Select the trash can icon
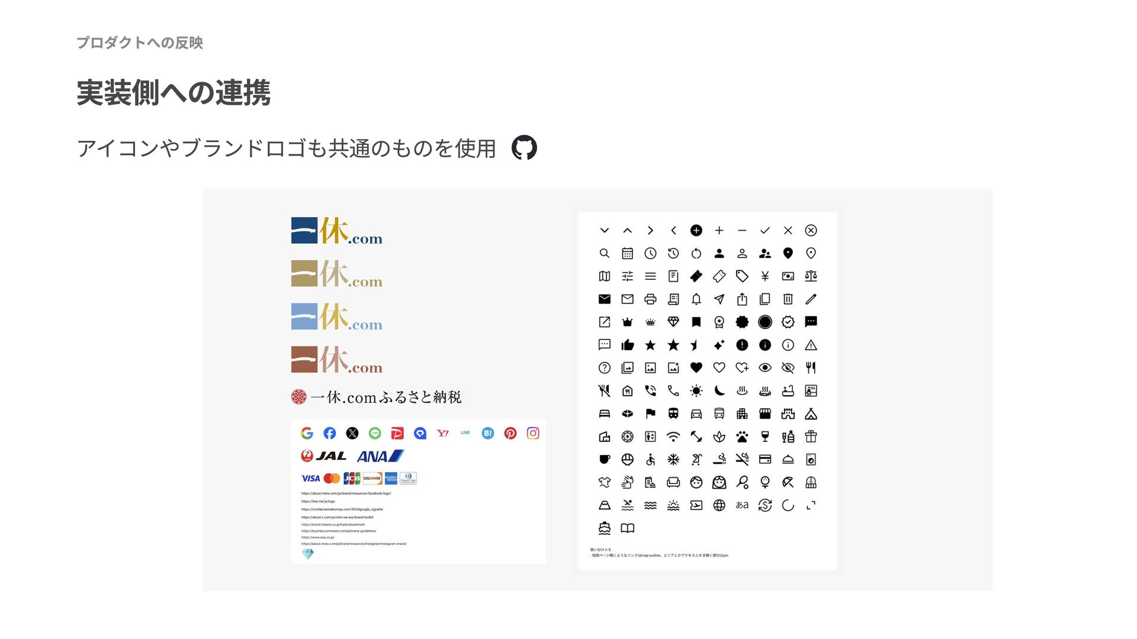The height and width of the screenshot is (639, 1137). click(x=788, y=299)
